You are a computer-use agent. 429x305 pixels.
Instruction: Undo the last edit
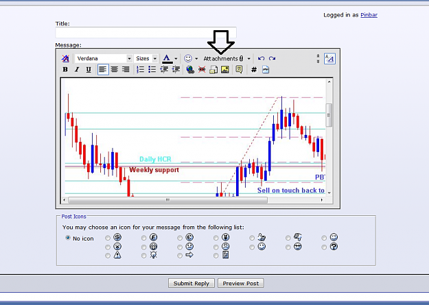tap(261, 58)
